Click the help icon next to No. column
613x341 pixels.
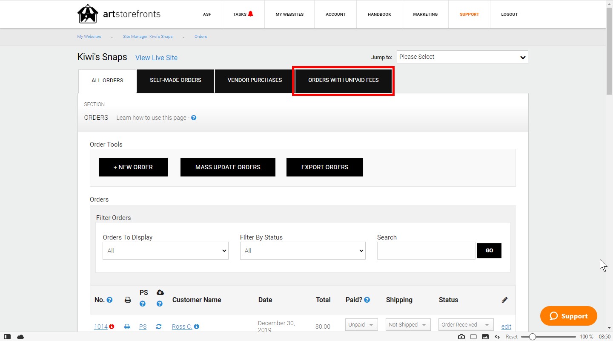pos(109,300)
